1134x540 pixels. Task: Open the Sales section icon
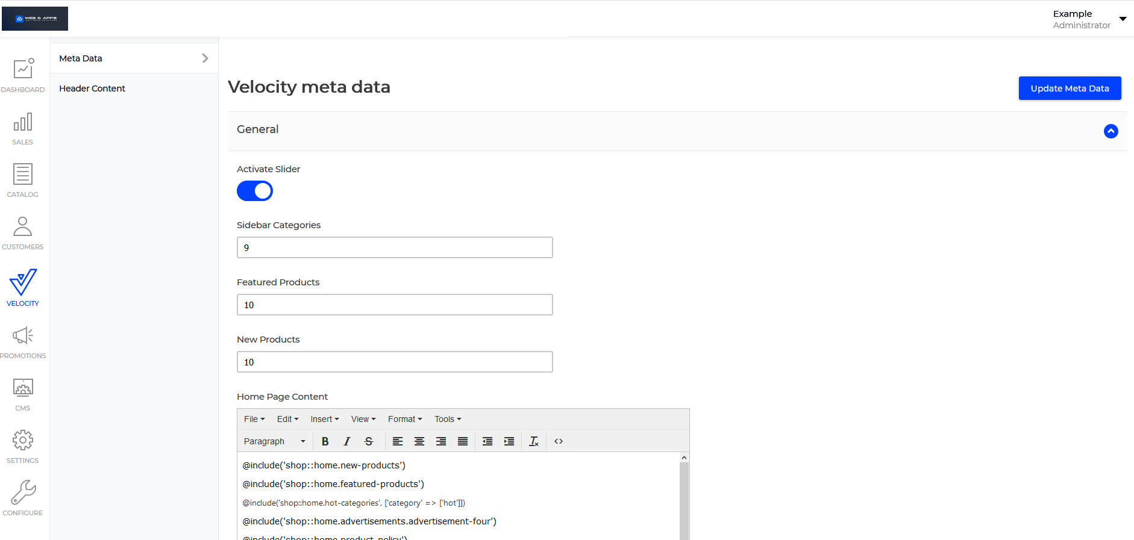point(23,122)
